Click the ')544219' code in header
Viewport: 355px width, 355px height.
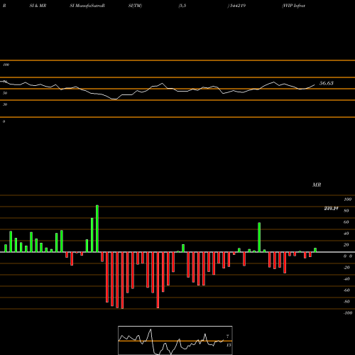point(236,6)
